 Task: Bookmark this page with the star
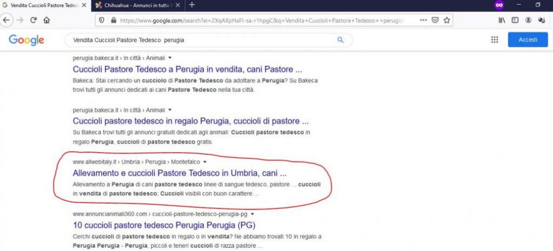click(x=446, y=20)
